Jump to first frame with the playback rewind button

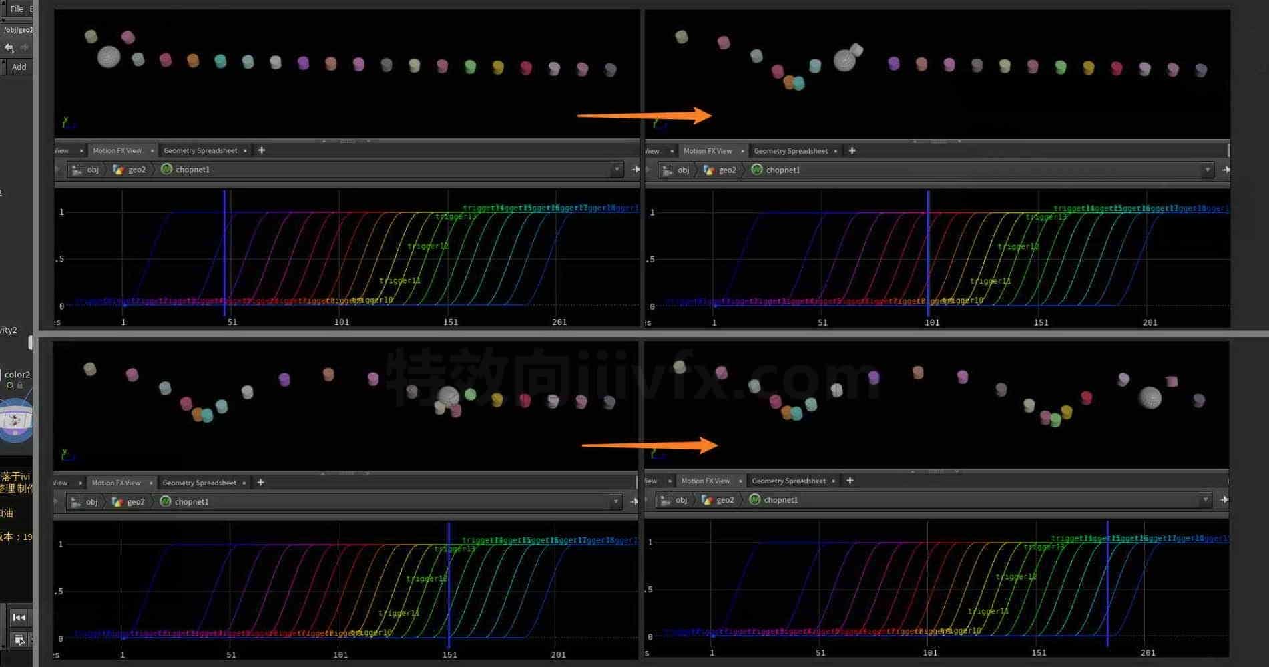pyautogui.click(x=19, y=618)
